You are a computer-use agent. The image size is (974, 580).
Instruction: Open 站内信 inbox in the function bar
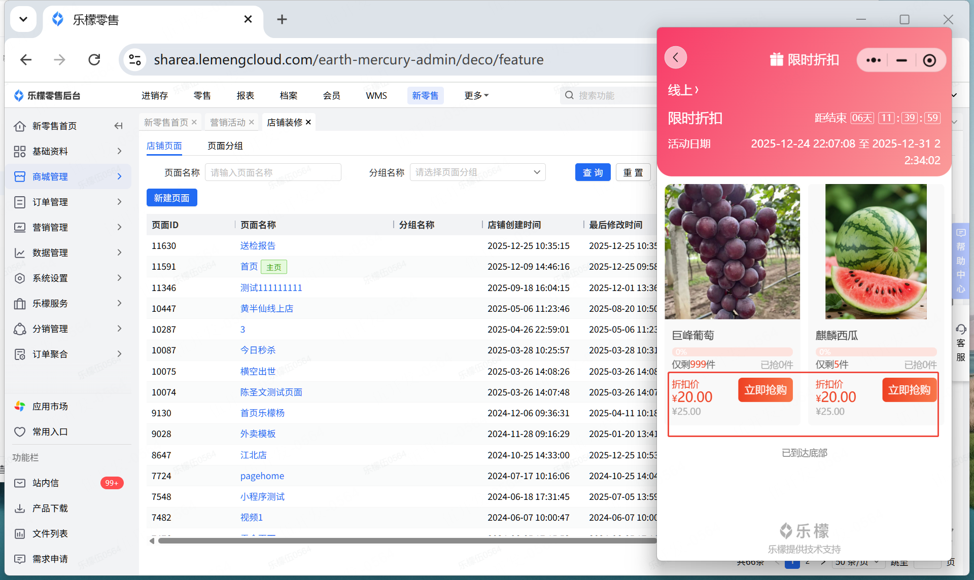click(46, 483)
